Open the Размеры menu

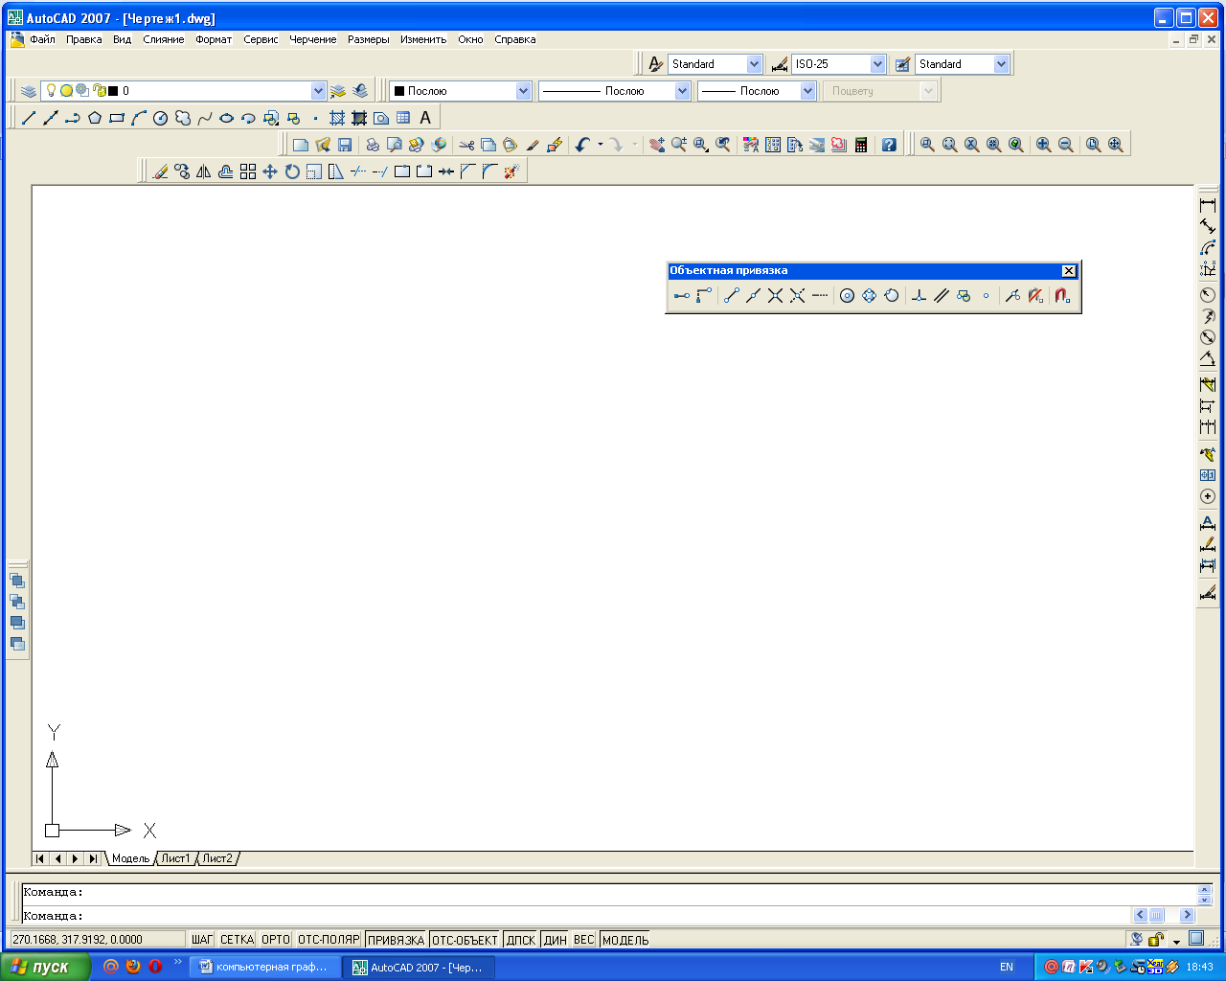tap(369, 39)
